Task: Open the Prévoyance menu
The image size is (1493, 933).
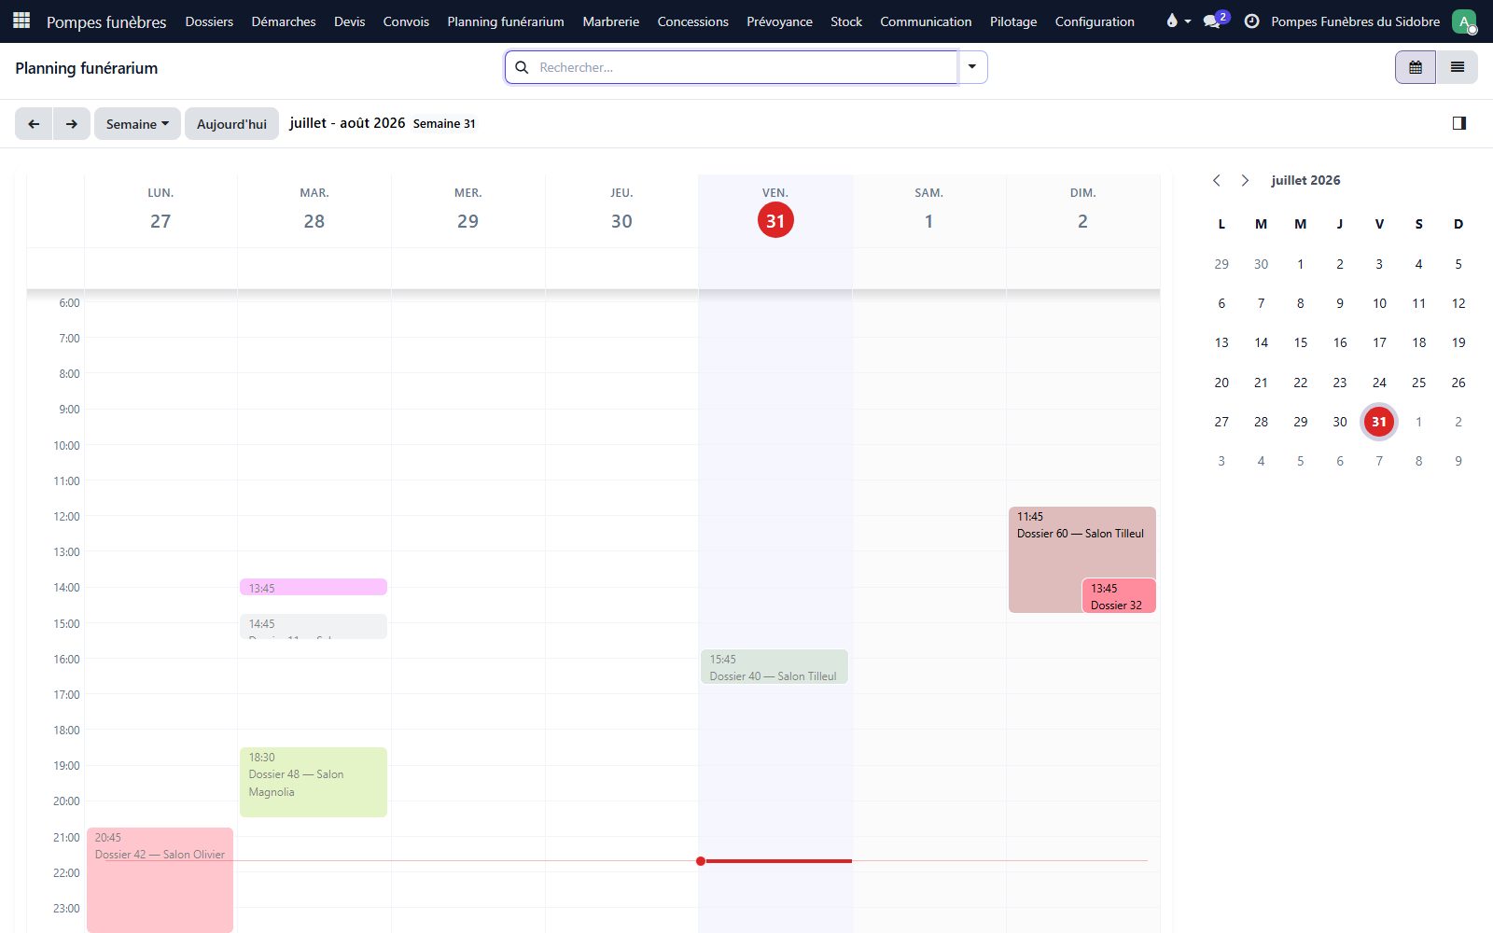Action: [x=779, y=21]
